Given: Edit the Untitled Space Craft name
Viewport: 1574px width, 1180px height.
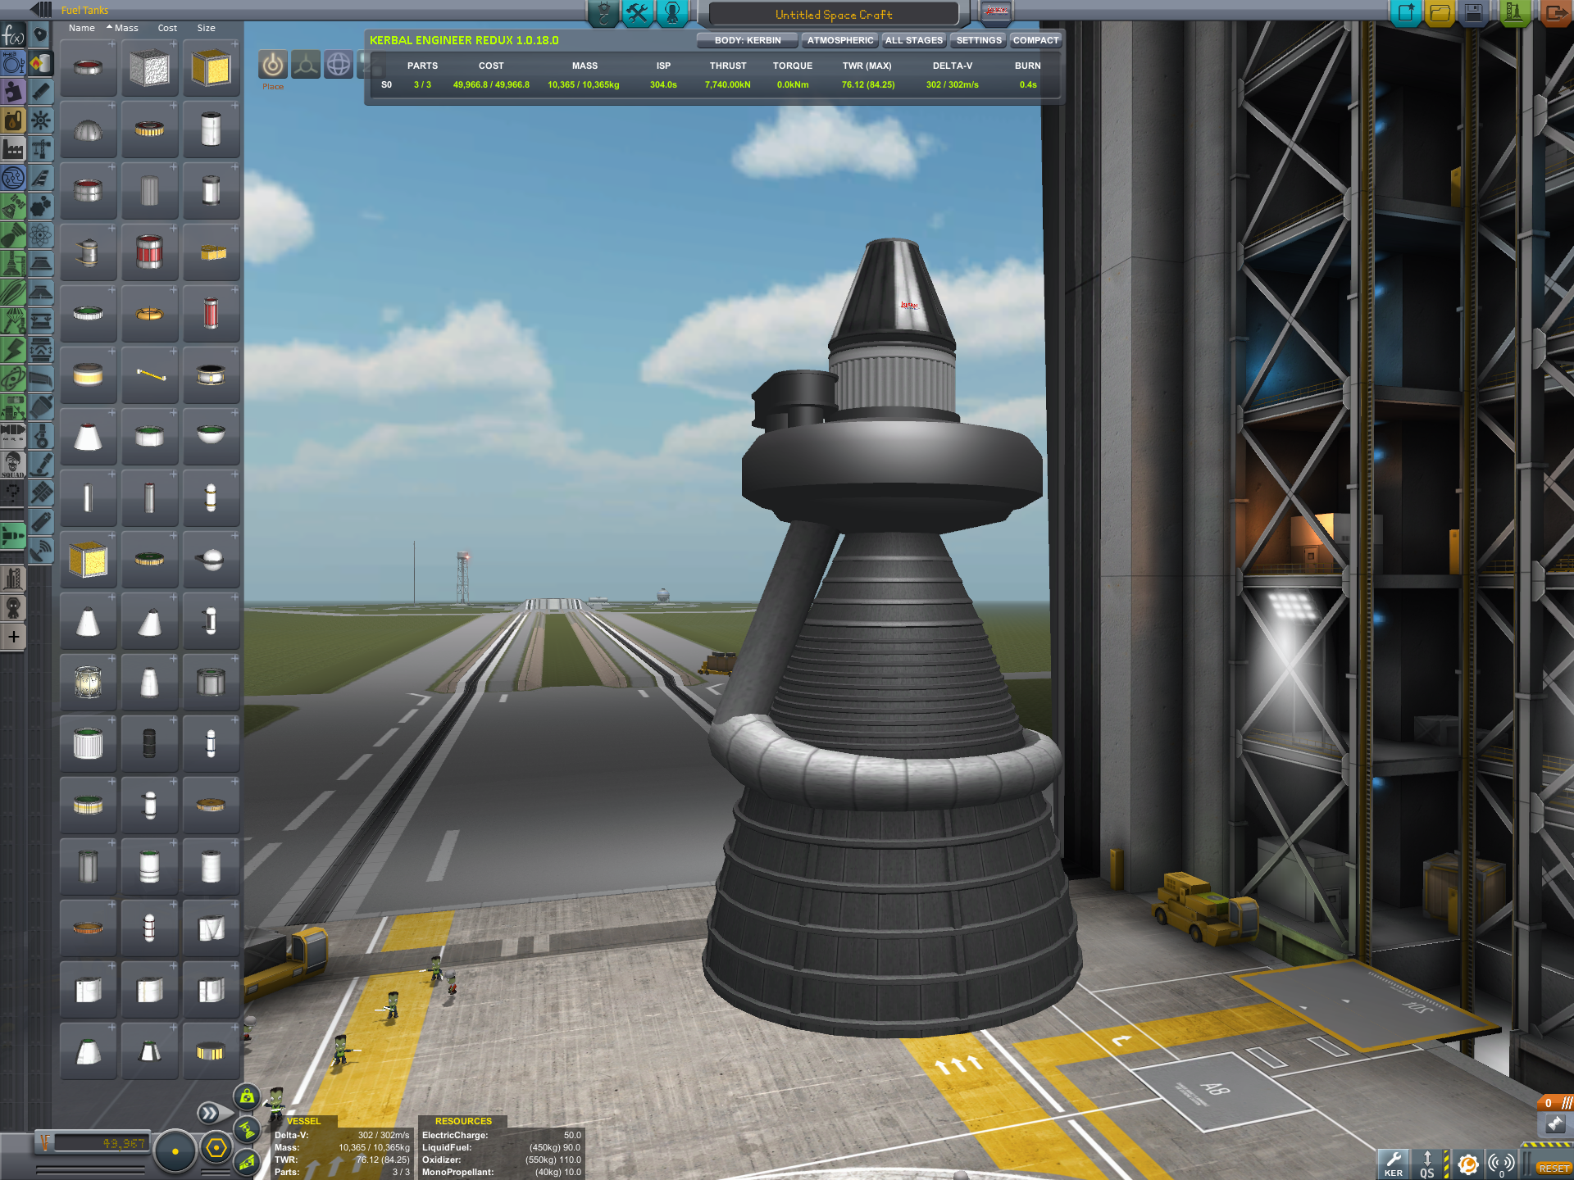Looking at the screenshot, I should (x=833, y=14).
